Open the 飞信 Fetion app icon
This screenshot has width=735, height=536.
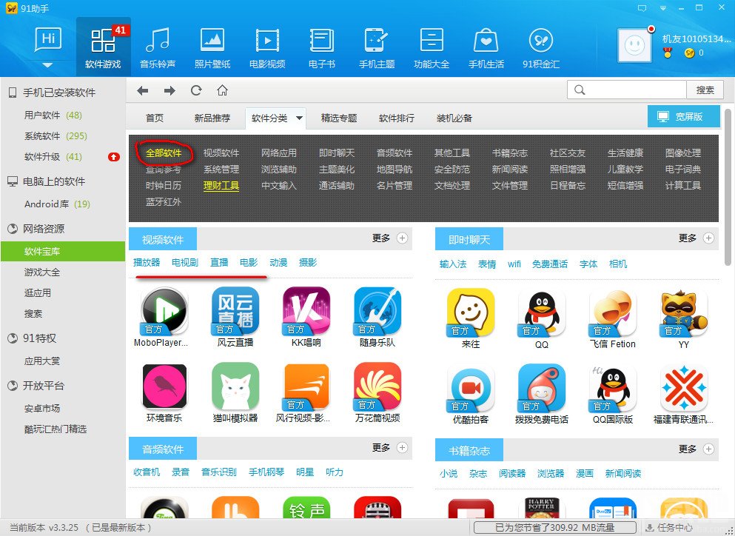613,312
